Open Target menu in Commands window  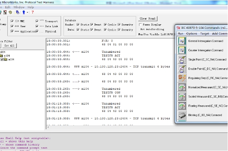(205, 34)
